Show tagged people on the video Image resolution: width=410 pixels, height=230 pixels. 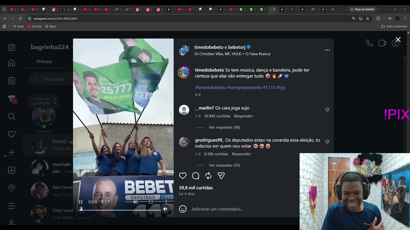click(81, 209)
